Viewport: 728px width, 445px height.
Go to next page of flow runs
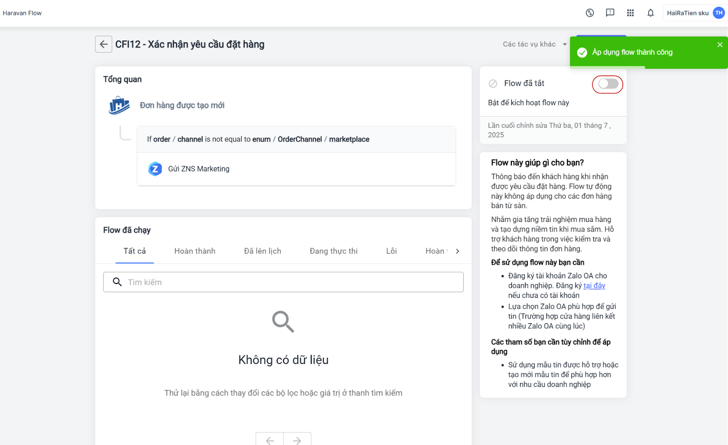coord(297,440)
